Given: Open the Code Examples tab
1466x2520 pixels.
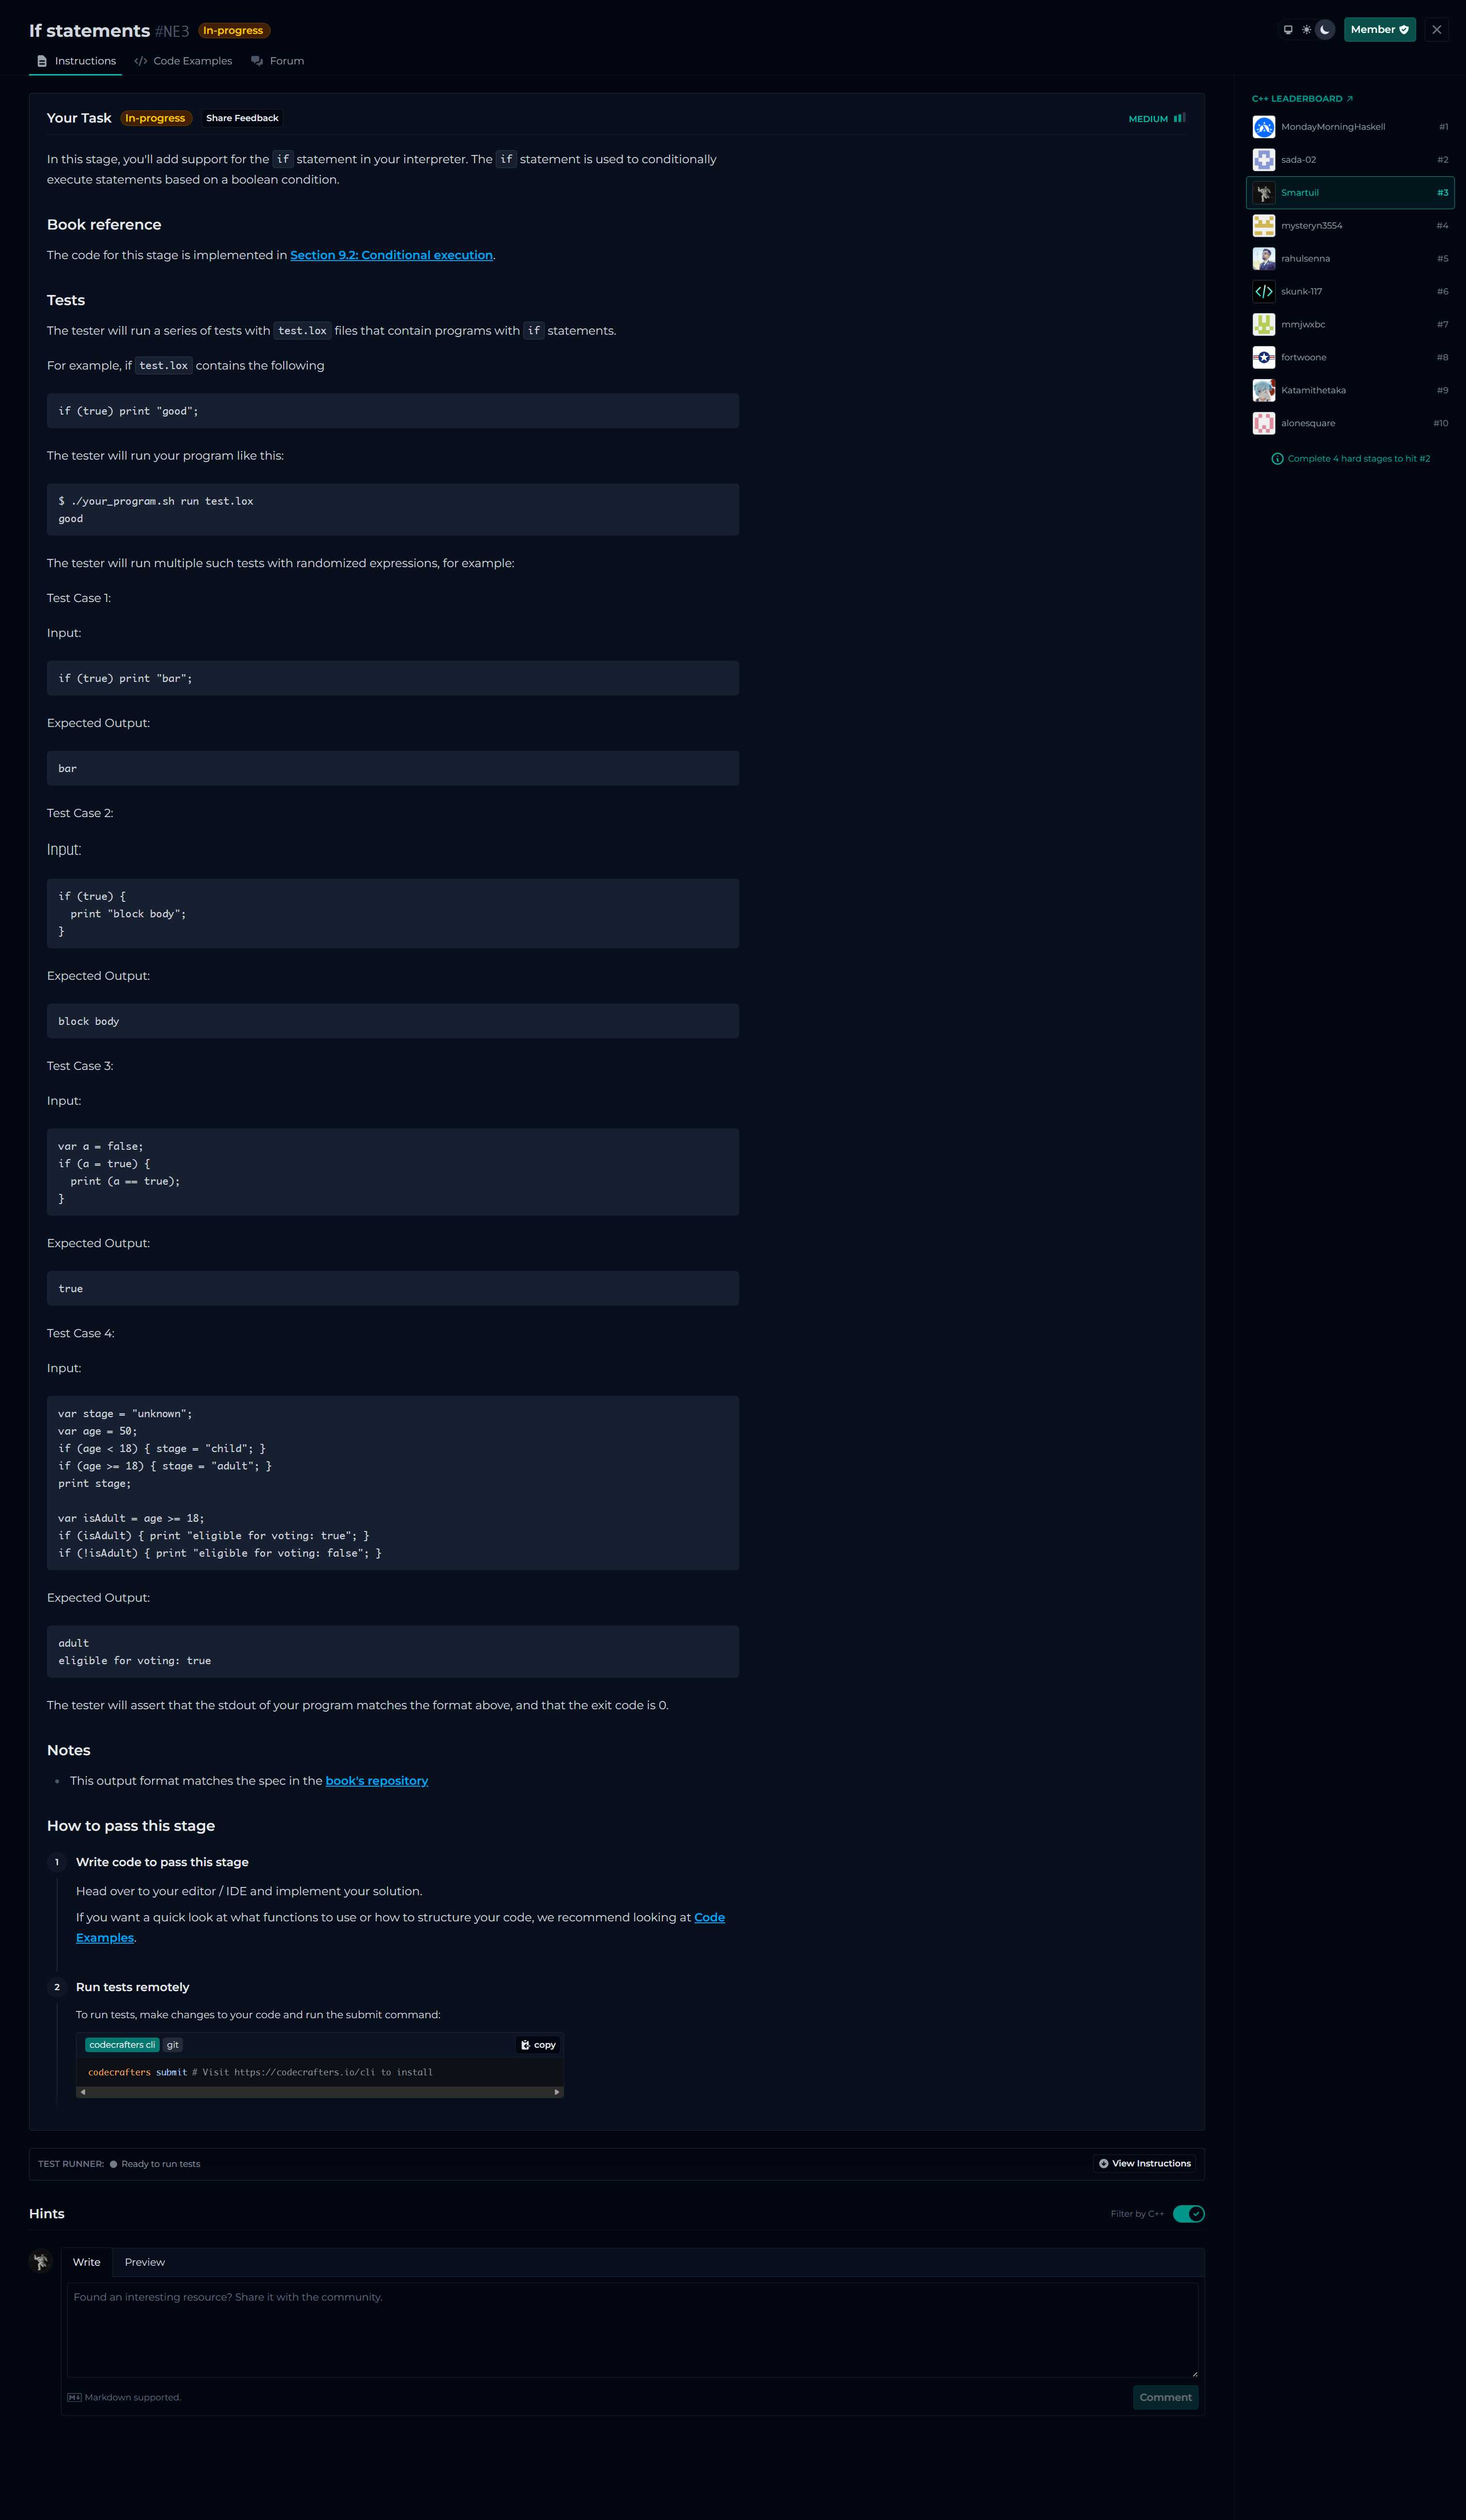Looking at the screenshot, I should 183,61.
